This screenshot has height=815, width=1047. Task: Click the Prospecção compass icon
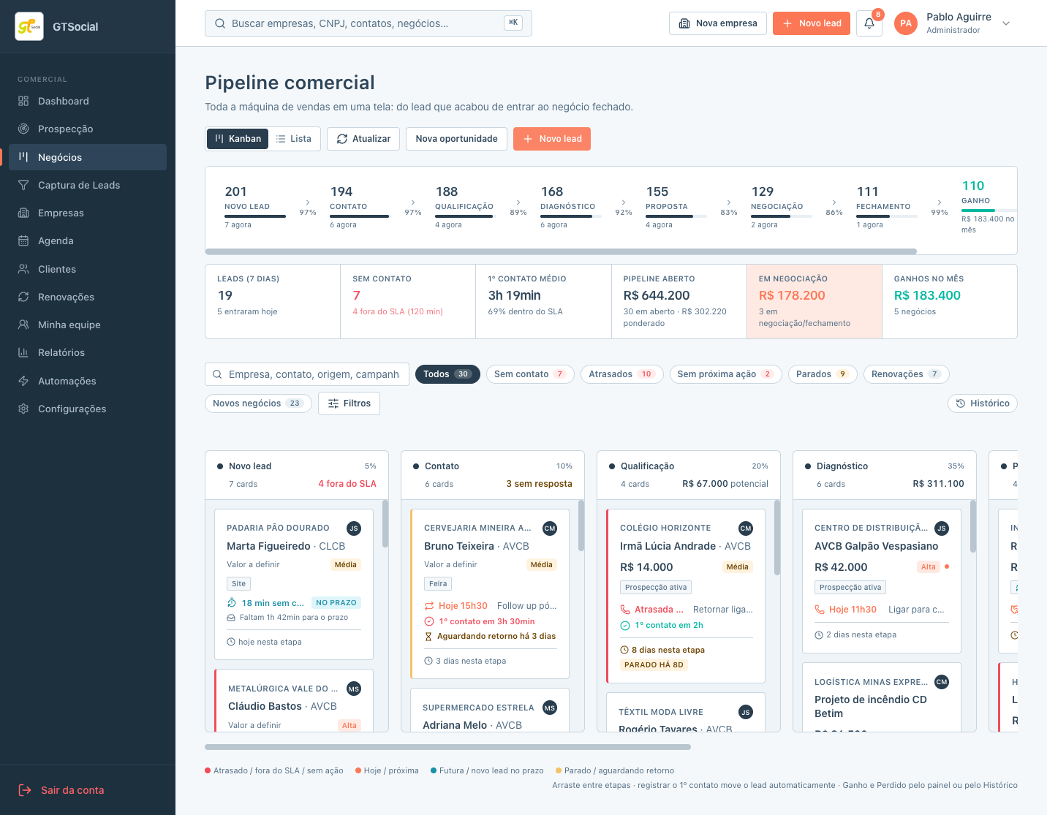[x=23, y=129]
